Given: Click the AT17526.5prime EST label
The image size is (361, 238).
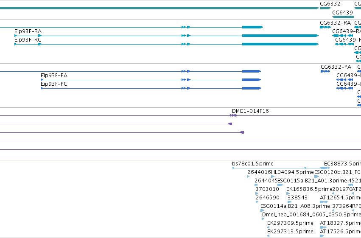Looking at the screenshot, I should point(340,232).
